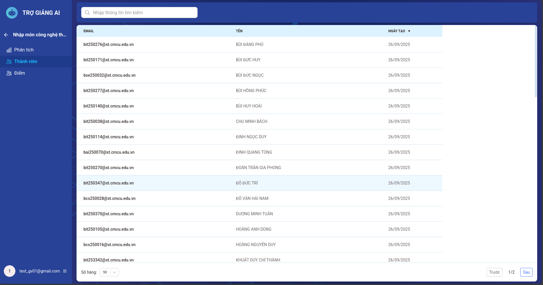Click the Trợ Giảng AI robot logo
This screenshot has width=543, height=285.
[x=12, y=13]
